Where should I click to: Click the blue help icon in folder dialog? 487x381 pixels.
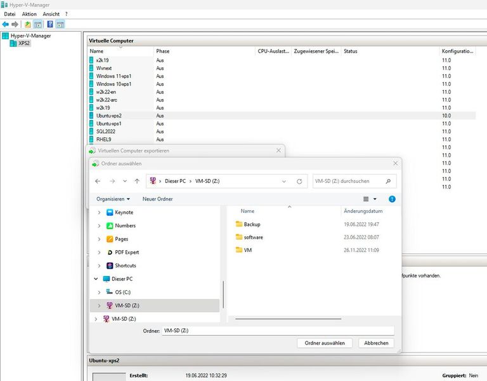click(x=392, y=199)
